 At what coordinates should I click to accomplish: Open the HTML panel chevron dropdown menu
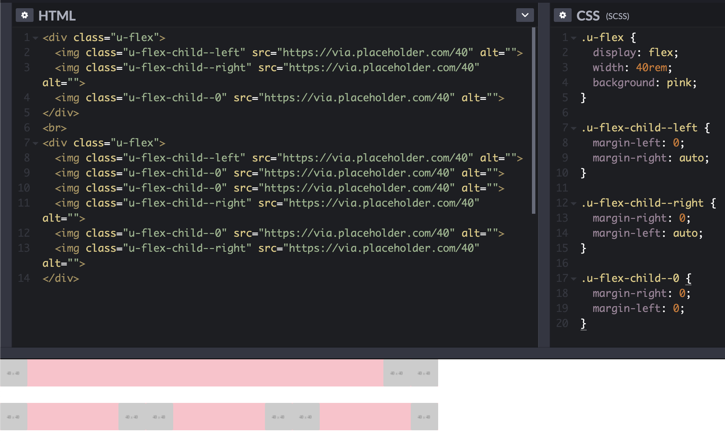tap(525, 15)
